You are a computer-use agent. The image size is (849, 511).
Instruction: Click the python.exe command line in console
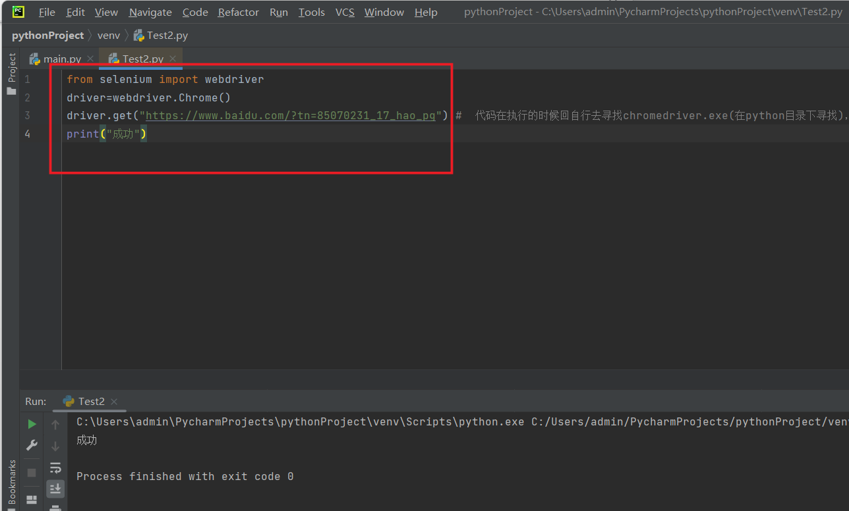(462, 421)
